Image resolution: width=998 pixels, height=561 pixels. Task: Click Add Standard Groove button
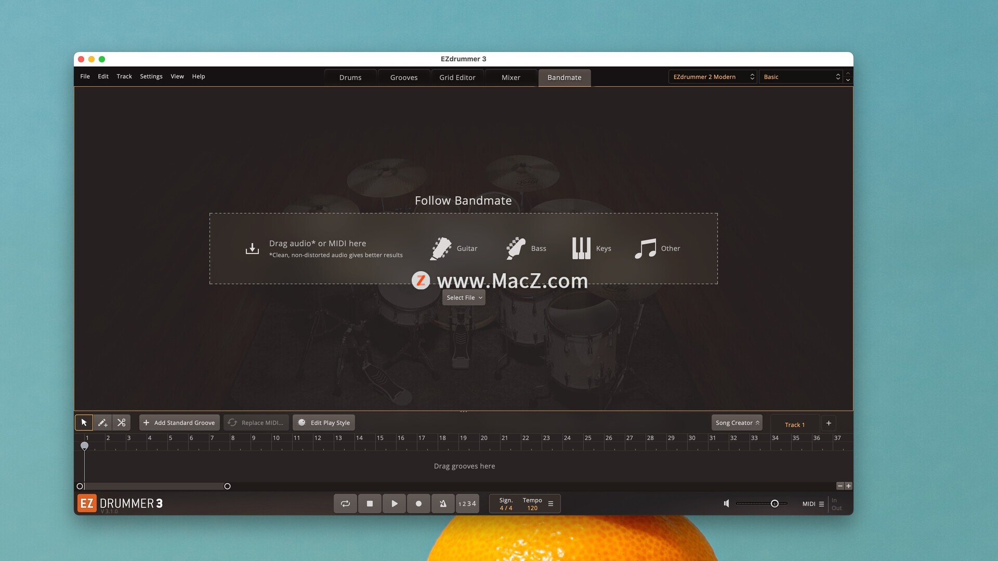(x=179, y=423)
